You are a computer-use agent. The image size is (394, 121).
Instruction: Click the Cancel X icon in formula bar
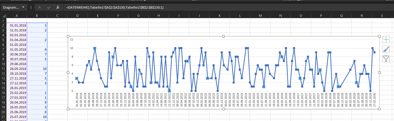40,7
